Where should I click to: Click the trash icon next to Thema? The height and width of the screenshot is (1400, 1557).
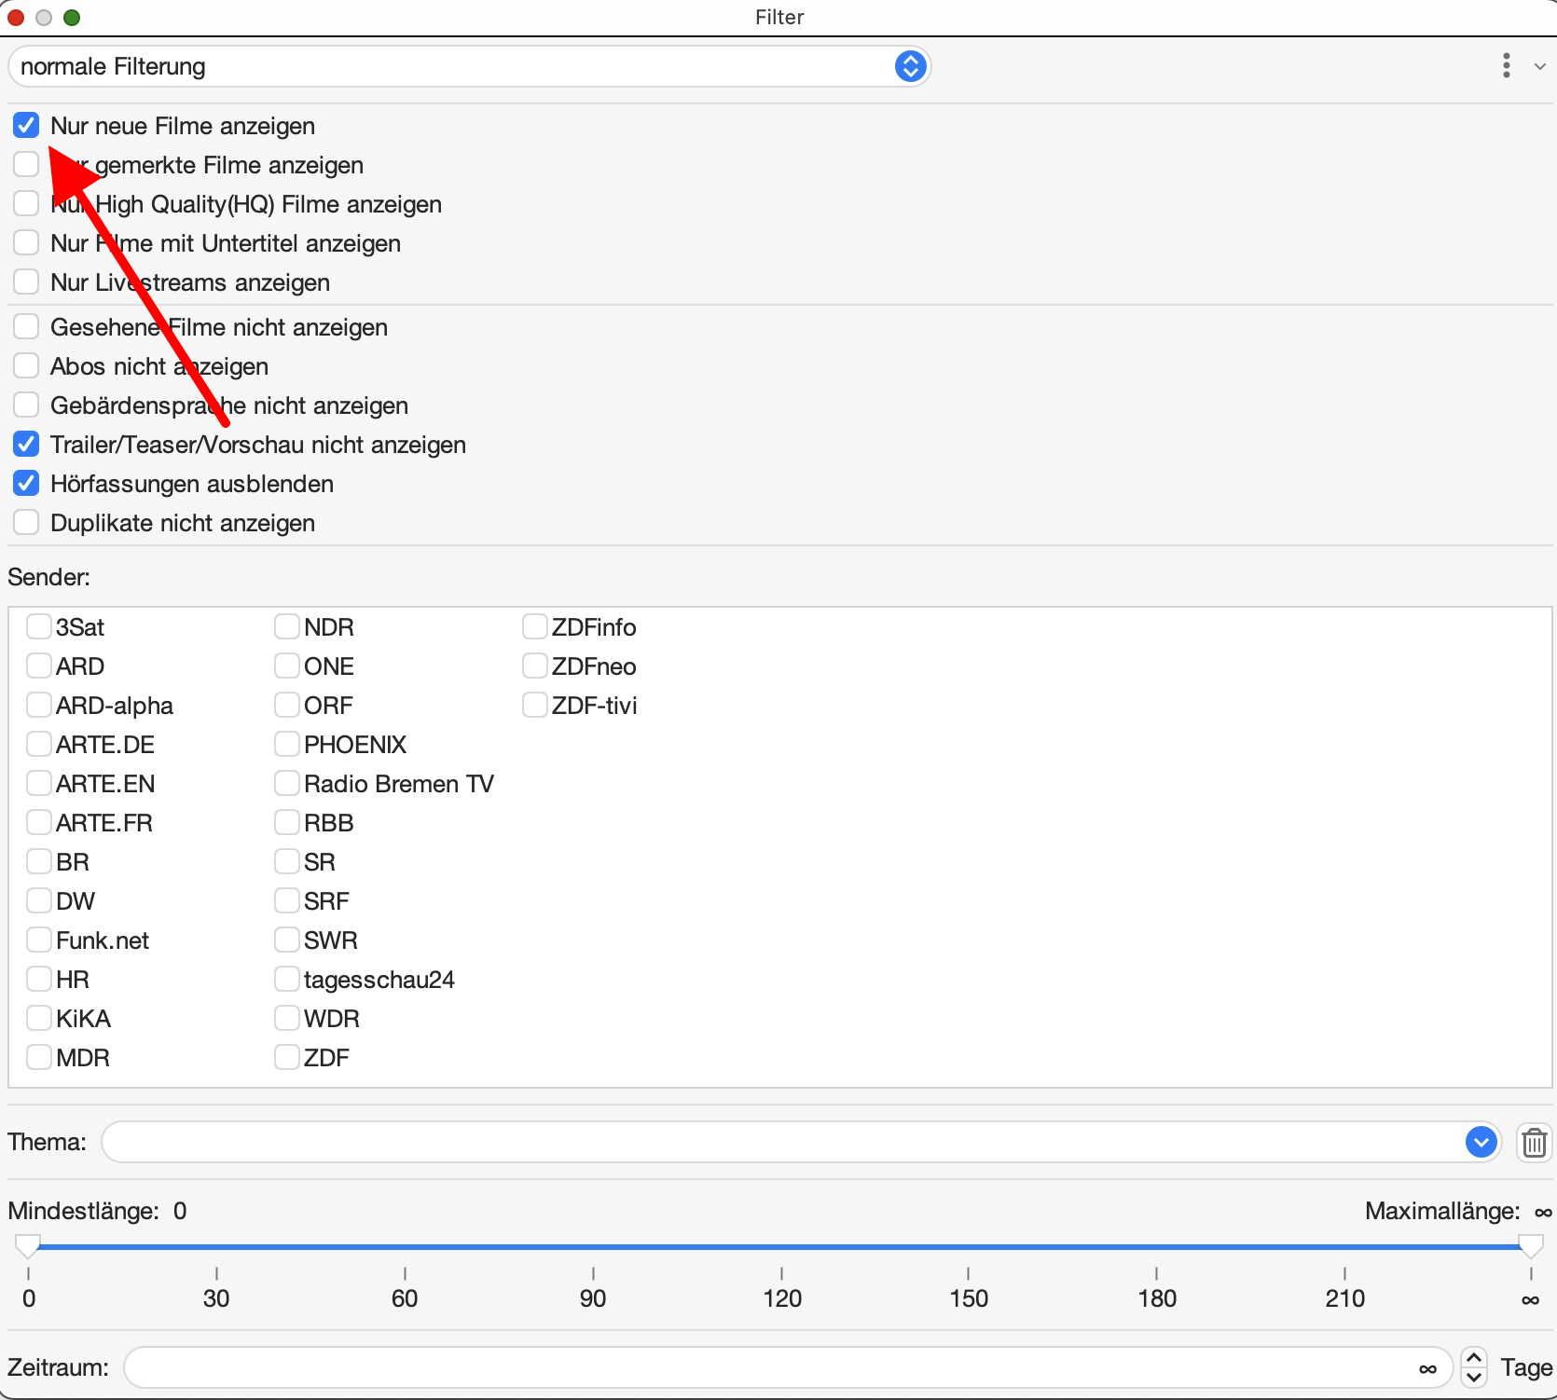(x=1534, y=1142)
